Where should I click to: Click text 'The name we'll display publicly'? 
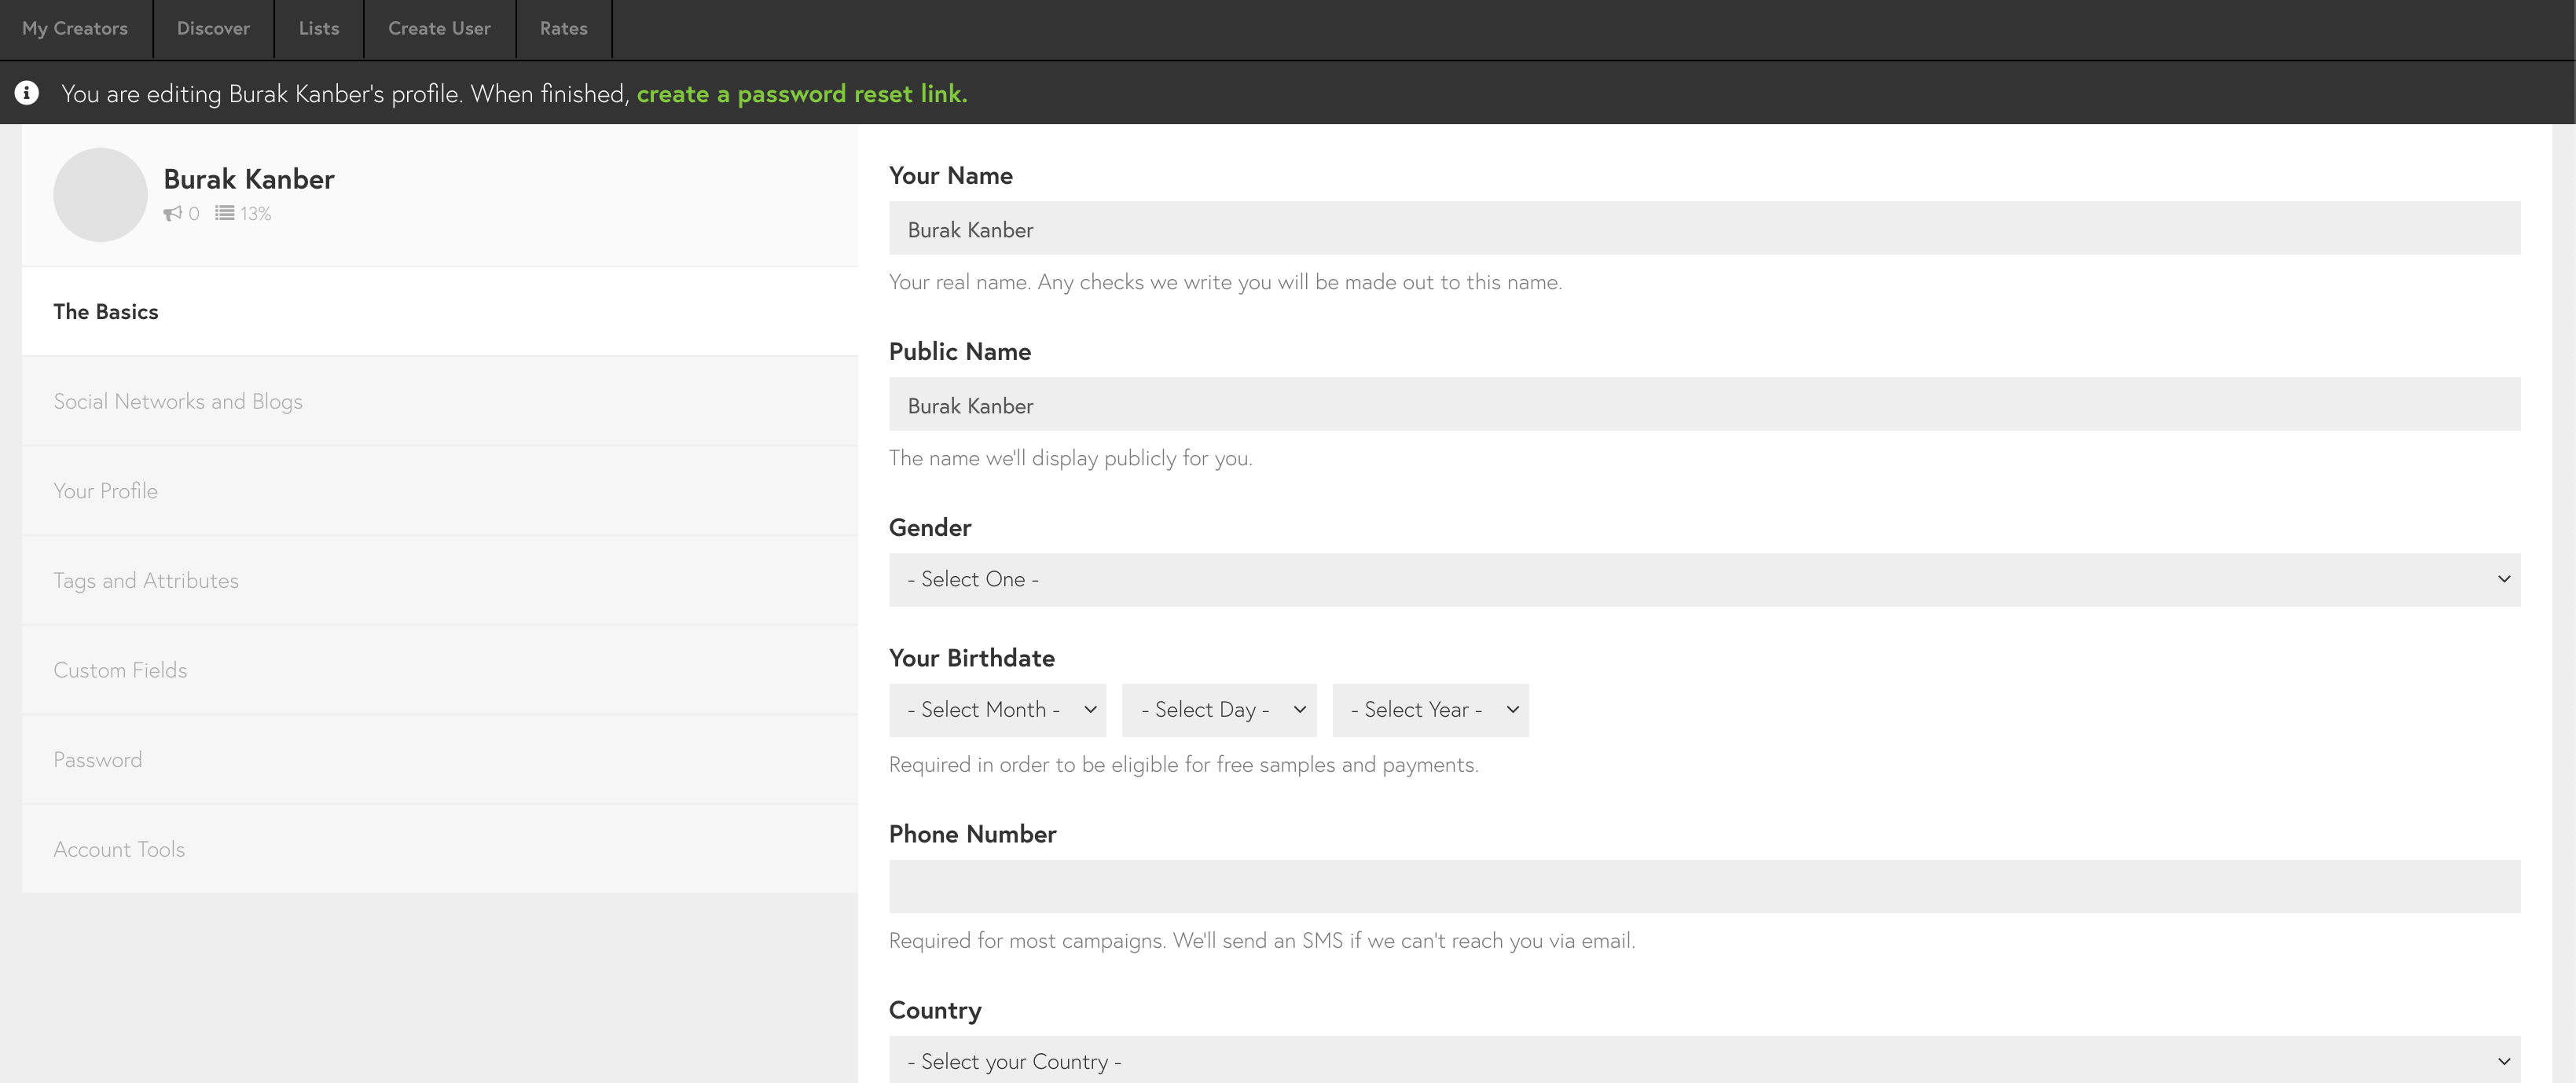pos(1070,459)
